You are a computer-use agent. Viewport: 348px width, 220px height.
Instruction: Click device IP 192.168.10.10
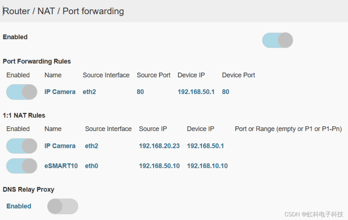coord(207,166)
